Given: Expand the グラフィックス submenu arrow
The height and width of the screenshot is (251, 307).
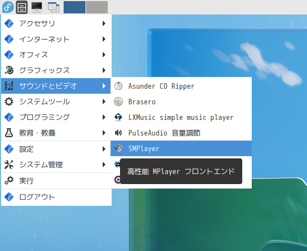Looking at the screenshot, I should [104, 70].
